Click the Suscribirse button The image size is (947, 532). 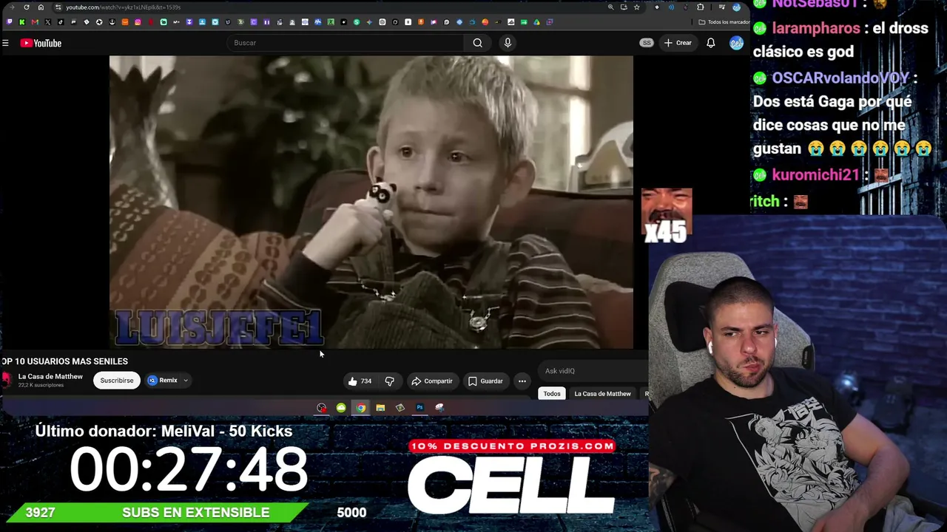click(x=117, y=381)
